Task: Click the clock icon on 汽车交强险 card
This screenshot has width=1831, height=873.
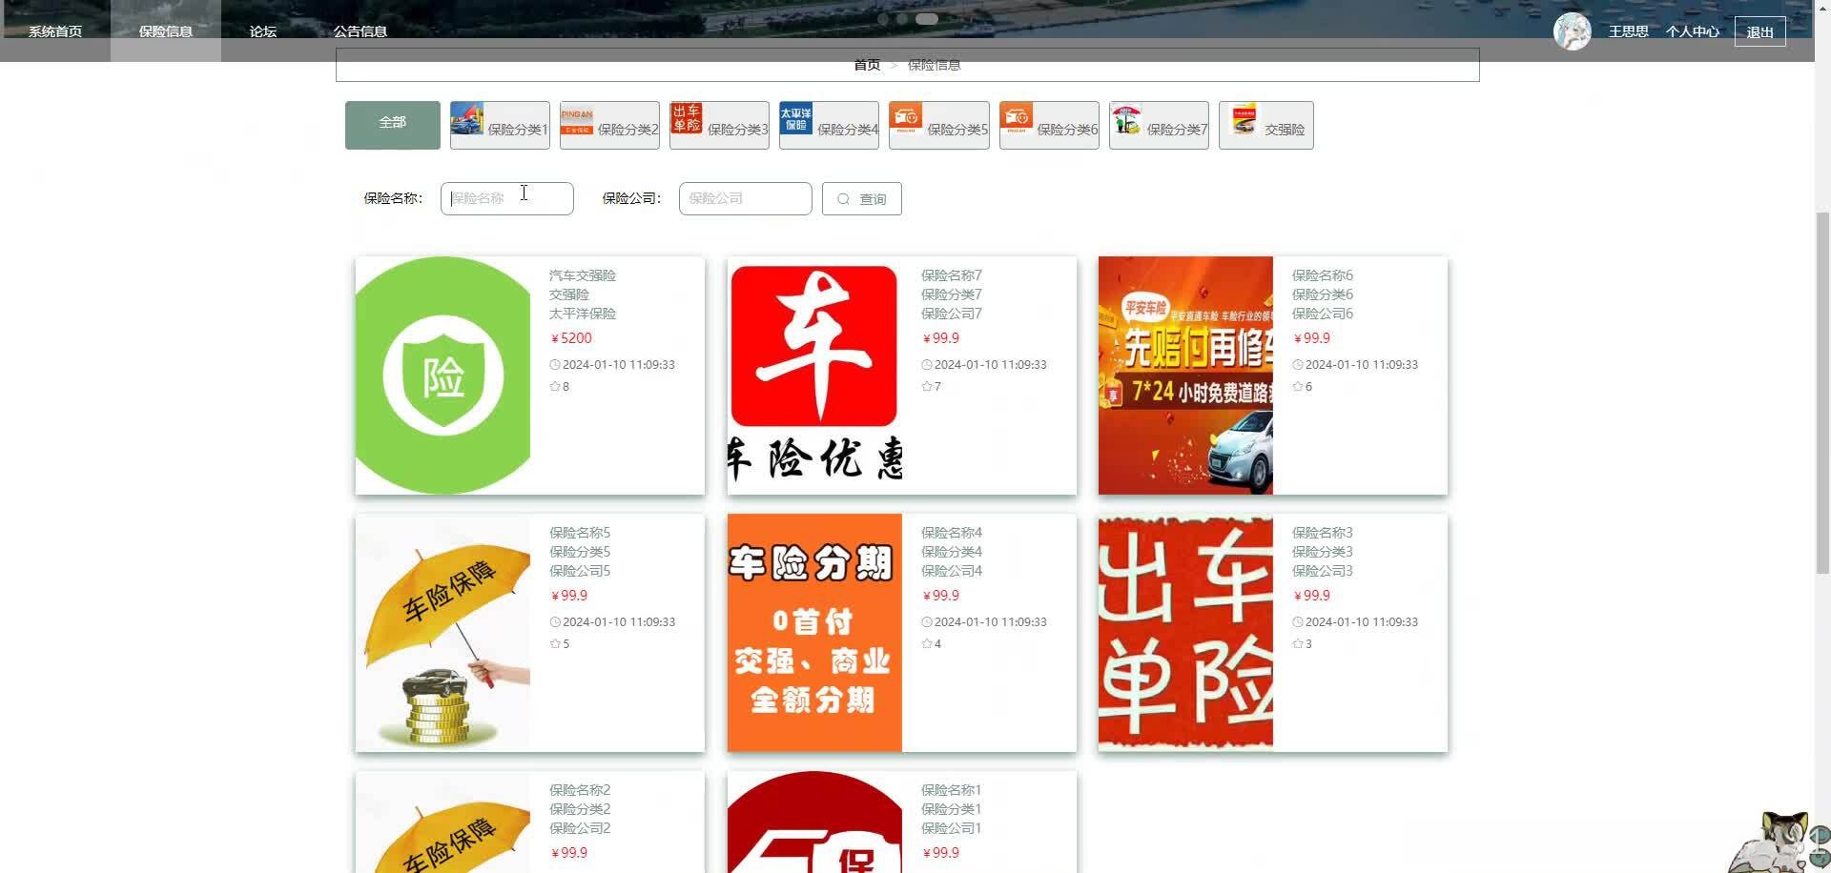Action: pyautogui.click(x=554, y=364)
